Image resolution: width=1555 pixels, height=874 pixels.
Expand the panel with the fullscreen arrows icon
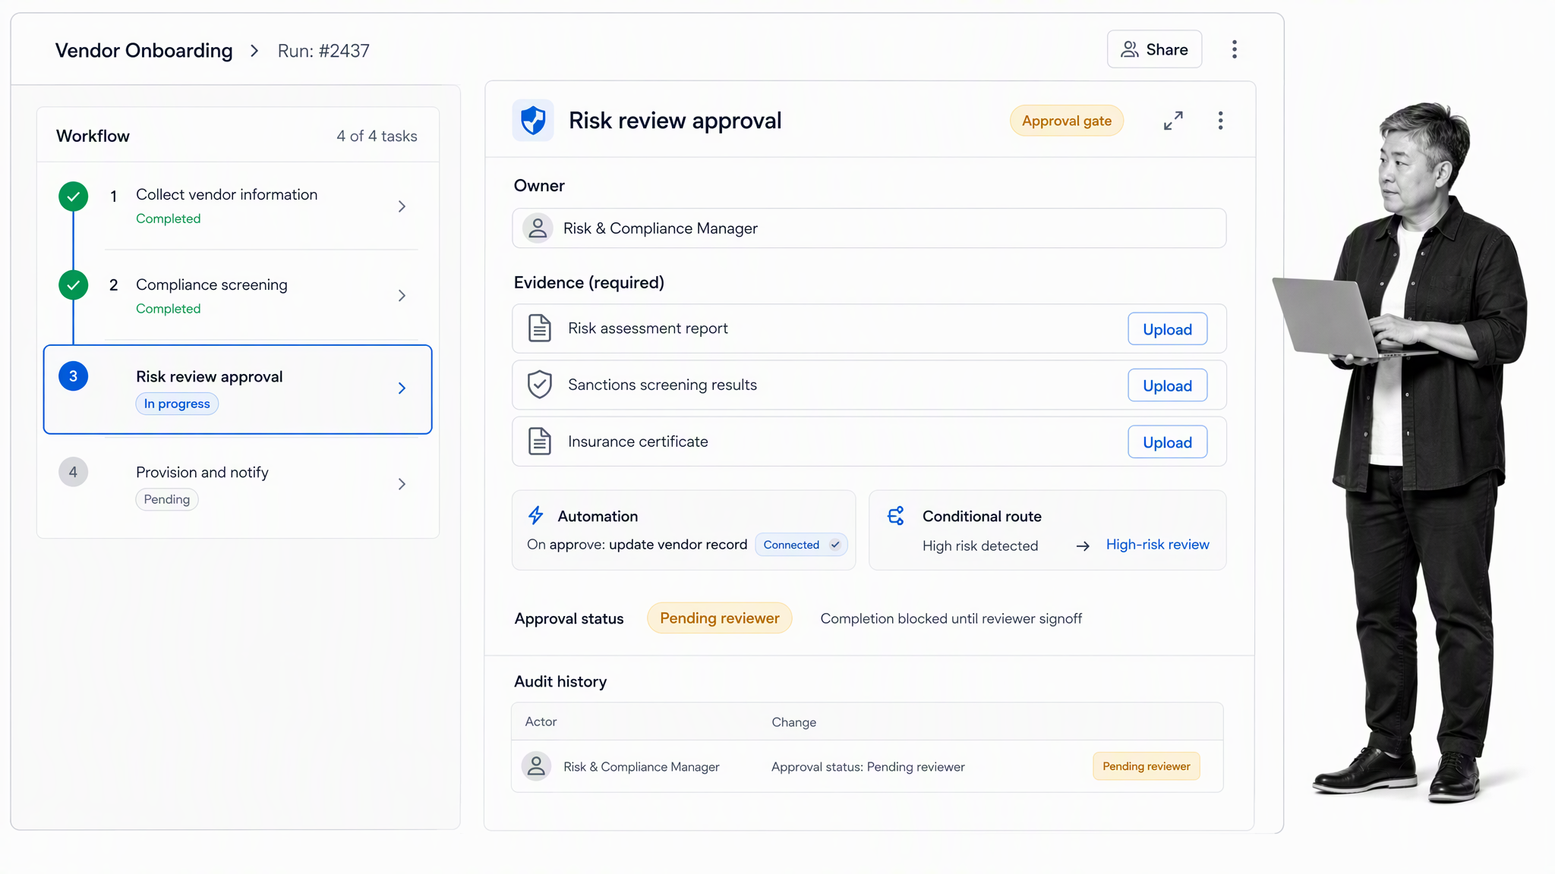pos(1173,121)
